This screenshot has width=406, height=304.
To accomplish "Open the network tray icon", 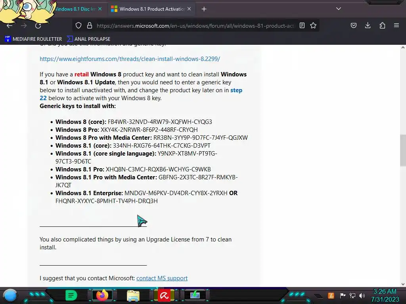I will [352, 295].
